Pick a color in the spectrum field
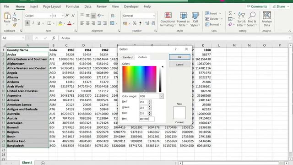 [x=139, y=79]
